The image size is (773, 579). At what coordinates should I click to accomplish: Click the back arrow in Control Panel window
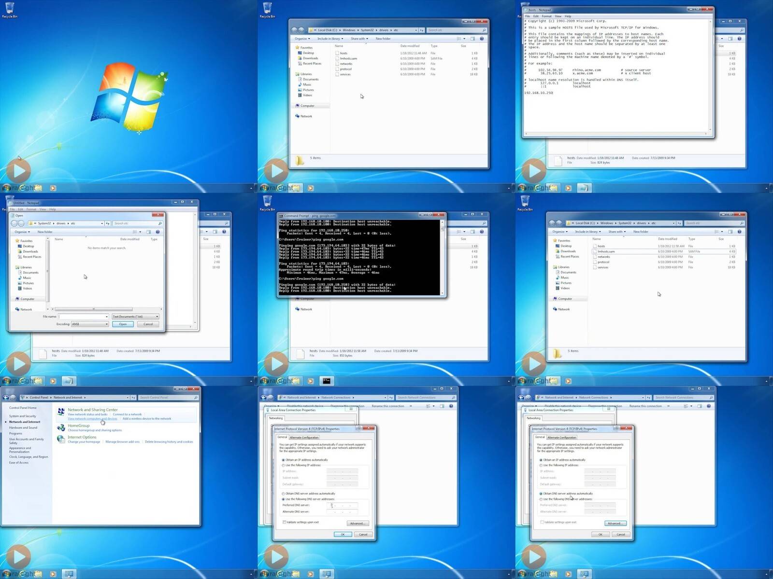point(6,398)
